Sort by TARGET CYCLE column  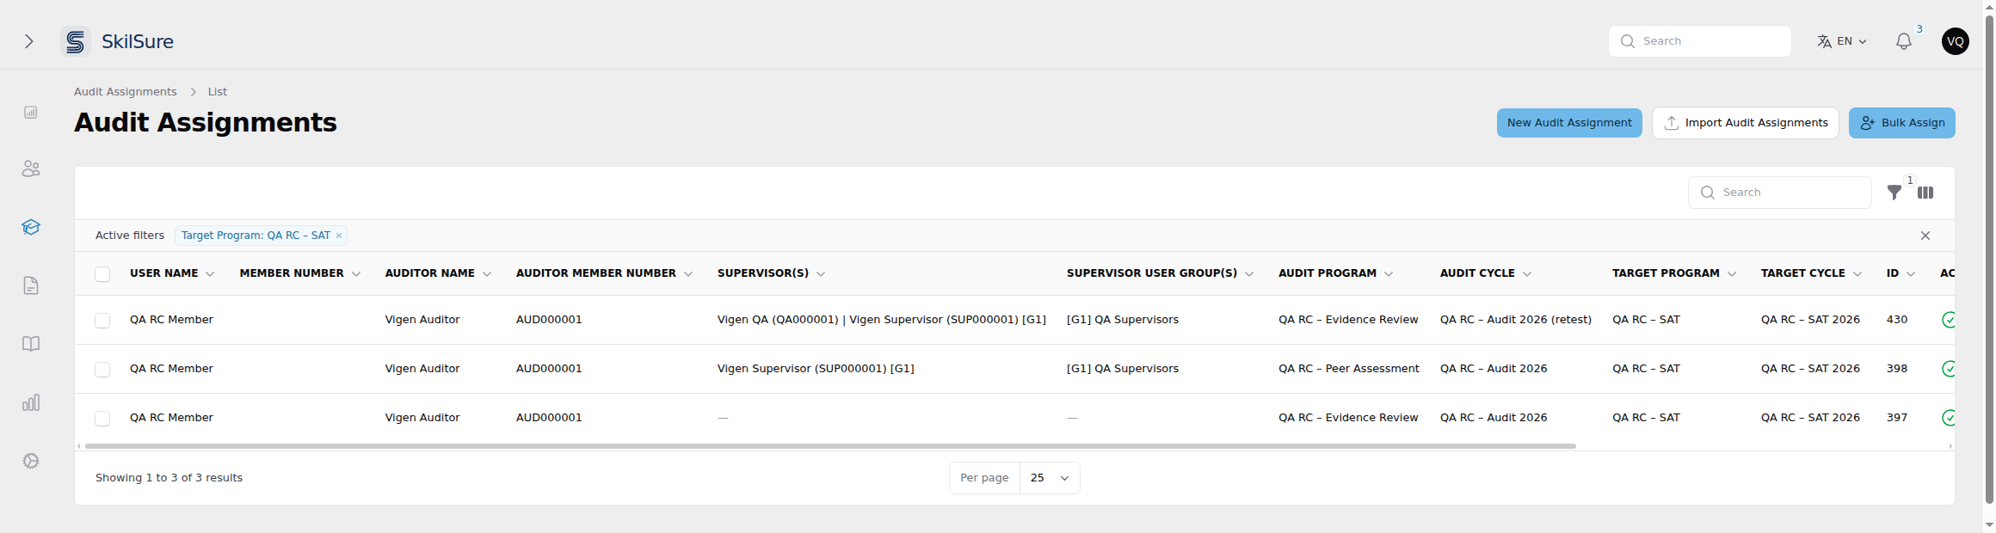coord(1811,273)
